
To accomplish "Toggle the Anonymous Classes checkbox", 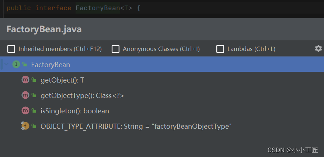I will coord(116,49).
